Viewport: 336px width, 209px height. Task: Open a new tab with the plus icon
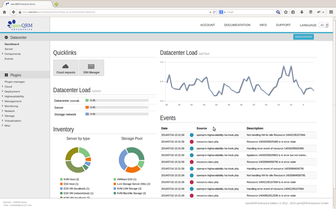[x=57, y=4]
